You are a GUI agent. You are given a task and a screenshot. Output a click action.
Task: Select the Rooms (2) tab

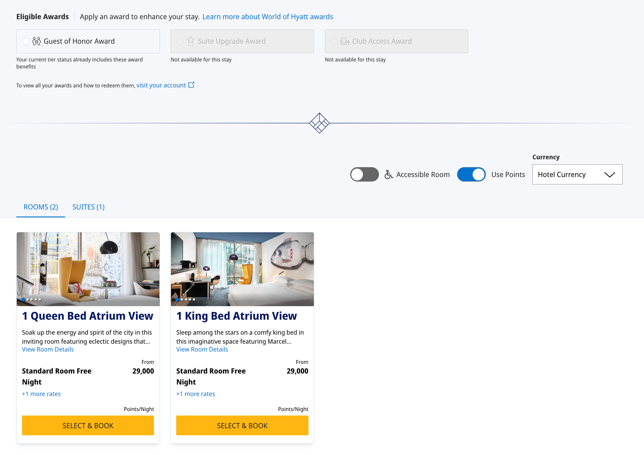[41, 207]
